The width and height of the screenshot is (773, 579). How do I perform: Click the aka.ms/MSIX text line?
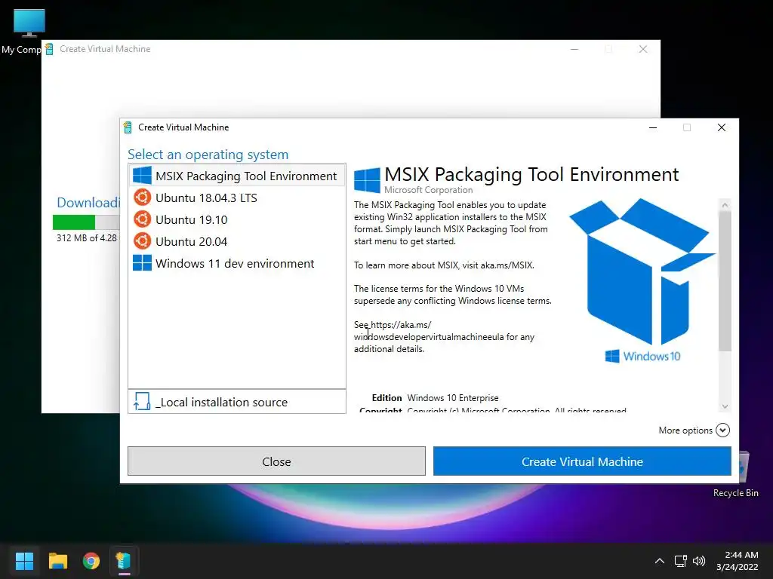tap(444, 265)
